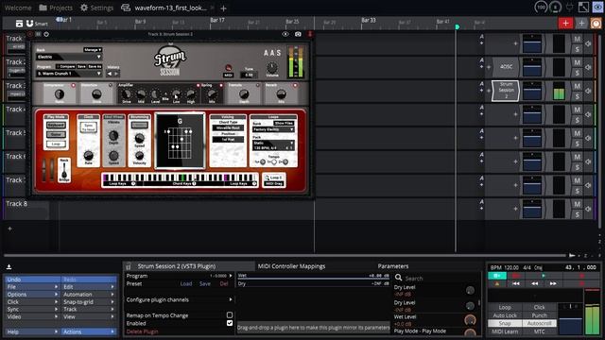This screenshot has width=605, height=340.
Task: Switch to the Settings tab
Action: 96,8
